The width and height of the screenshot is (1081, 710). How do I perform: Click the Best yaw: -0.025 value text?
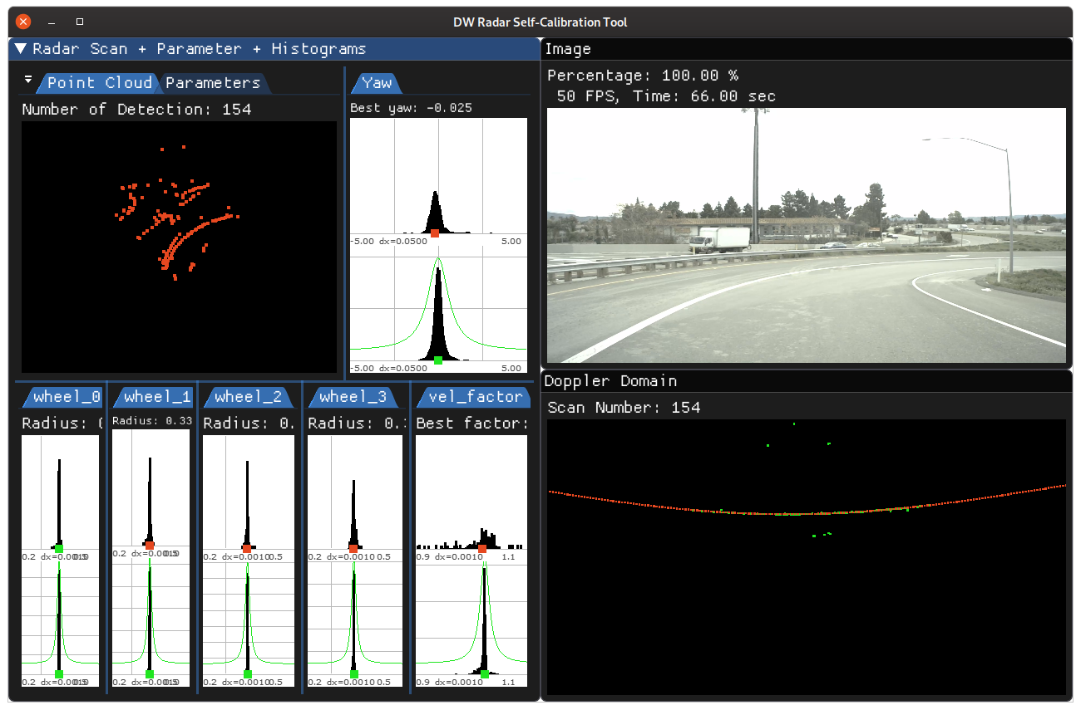tap(409, 107)
